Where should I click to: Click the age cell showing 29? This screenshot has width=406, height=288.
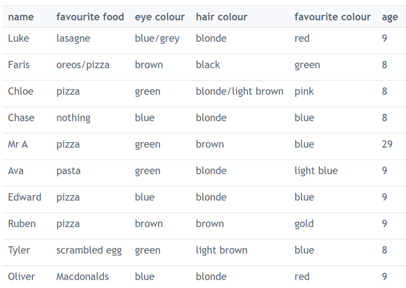[386, 144]
